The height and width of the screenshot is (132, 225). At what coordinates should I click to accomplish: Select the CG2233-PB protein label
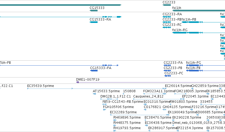(x=173, y=68)
